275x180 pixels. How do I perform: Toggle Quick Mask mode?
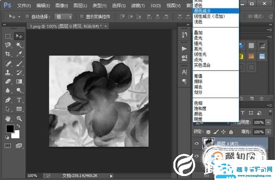pos(8,145)
